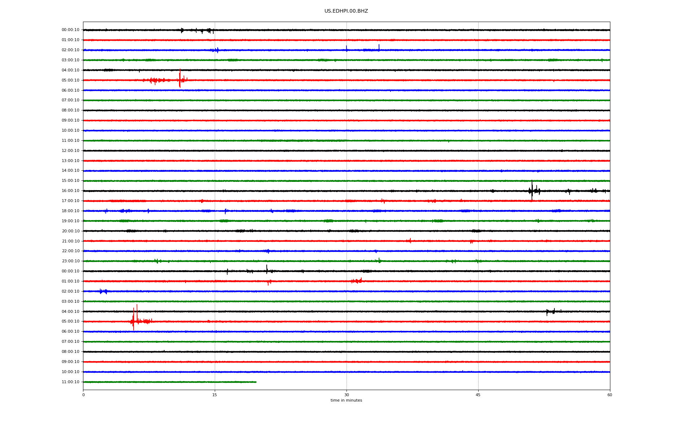This screenshot has height=433, width=693.
Task: Click the 'time in minutes' axis label
Action: (346, 400)
